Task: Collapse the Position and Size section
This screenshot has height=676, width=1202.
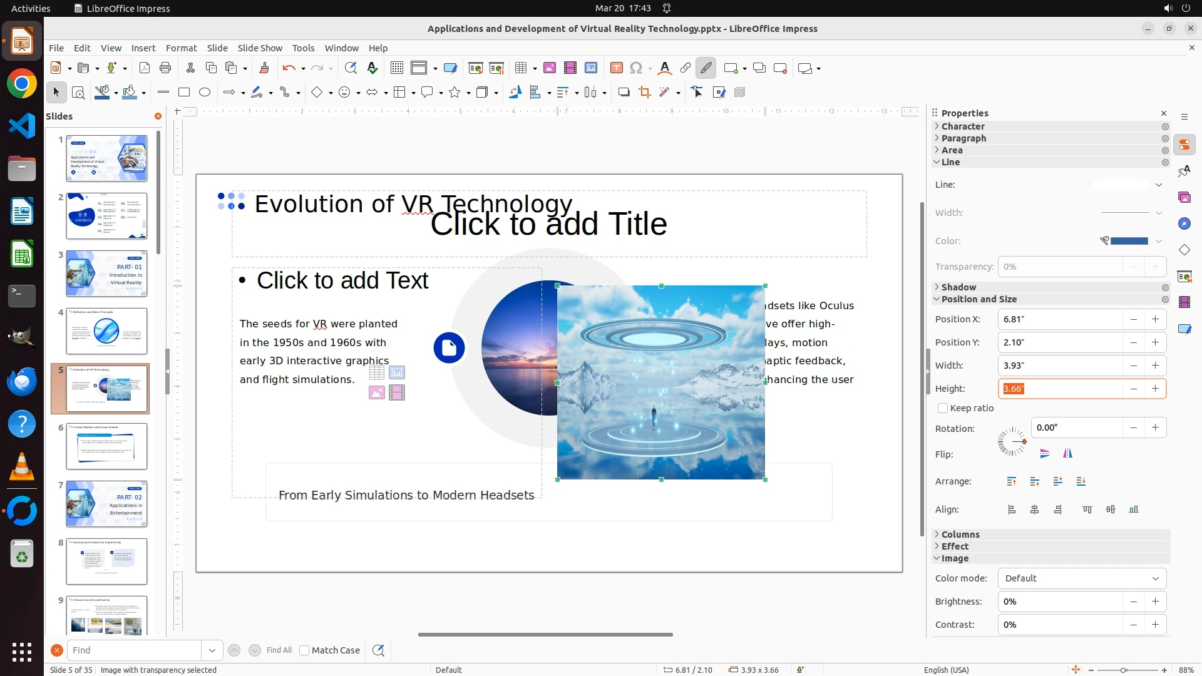Action: [979, 299]
